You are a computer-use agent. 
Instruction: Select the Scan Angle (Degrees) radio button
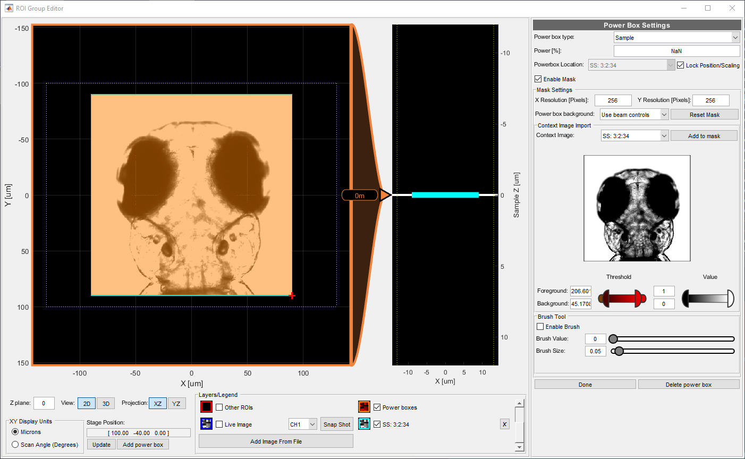pyautogui.click(x=15, y=445)
